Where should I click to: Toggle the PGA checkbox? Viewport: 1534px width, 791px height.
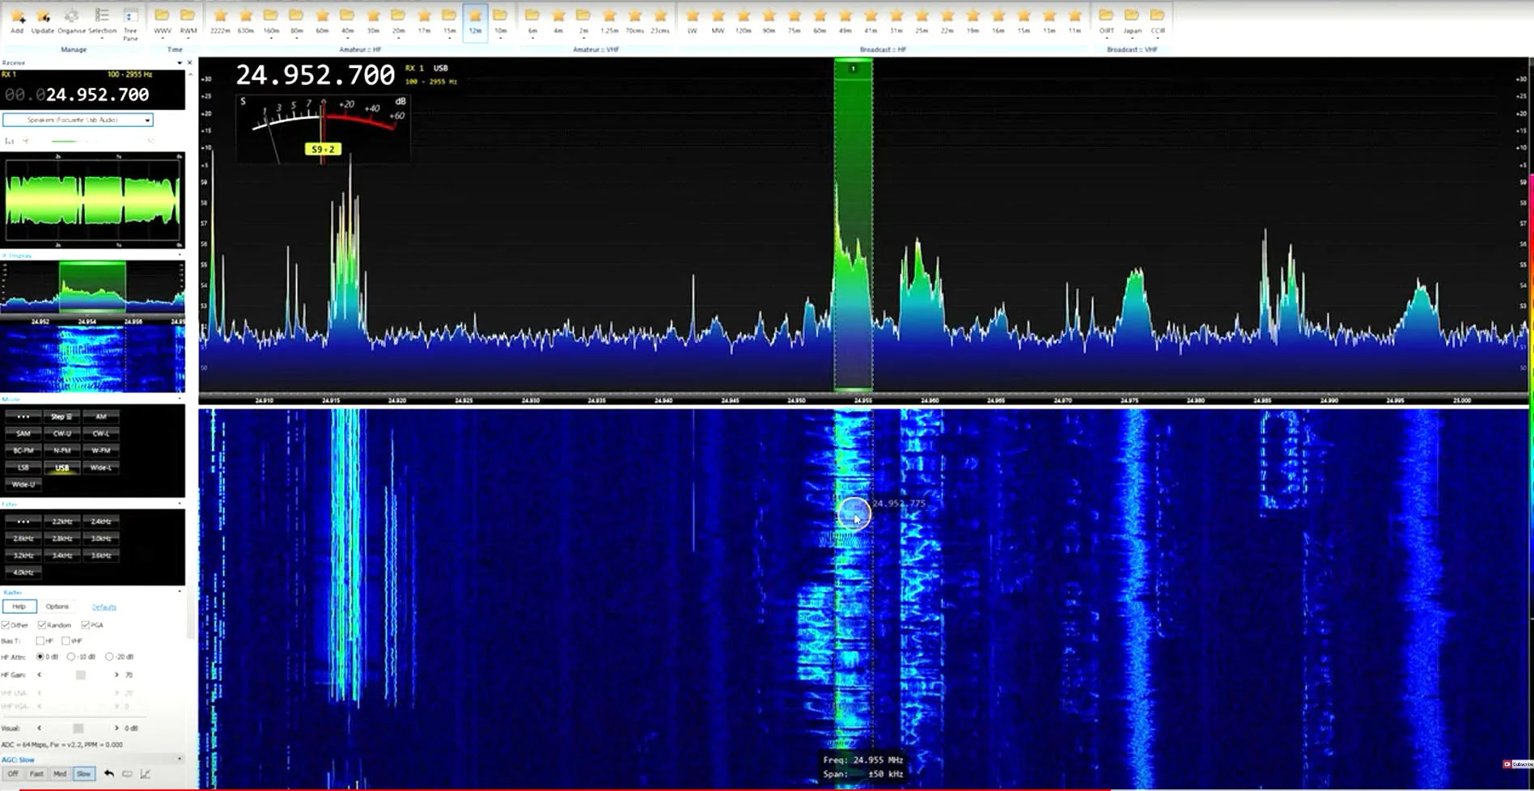[x=85, y=625]
